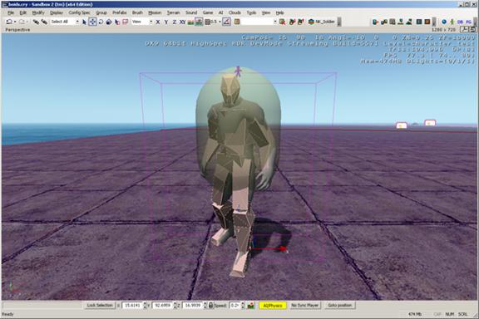
Task: Toggle the XY axis constraint
Action: 182,22
